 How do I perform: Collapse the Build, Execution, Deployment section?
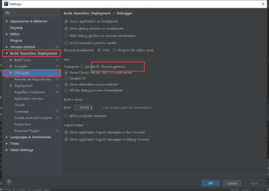pyautogui.click(x=7, y=53)
